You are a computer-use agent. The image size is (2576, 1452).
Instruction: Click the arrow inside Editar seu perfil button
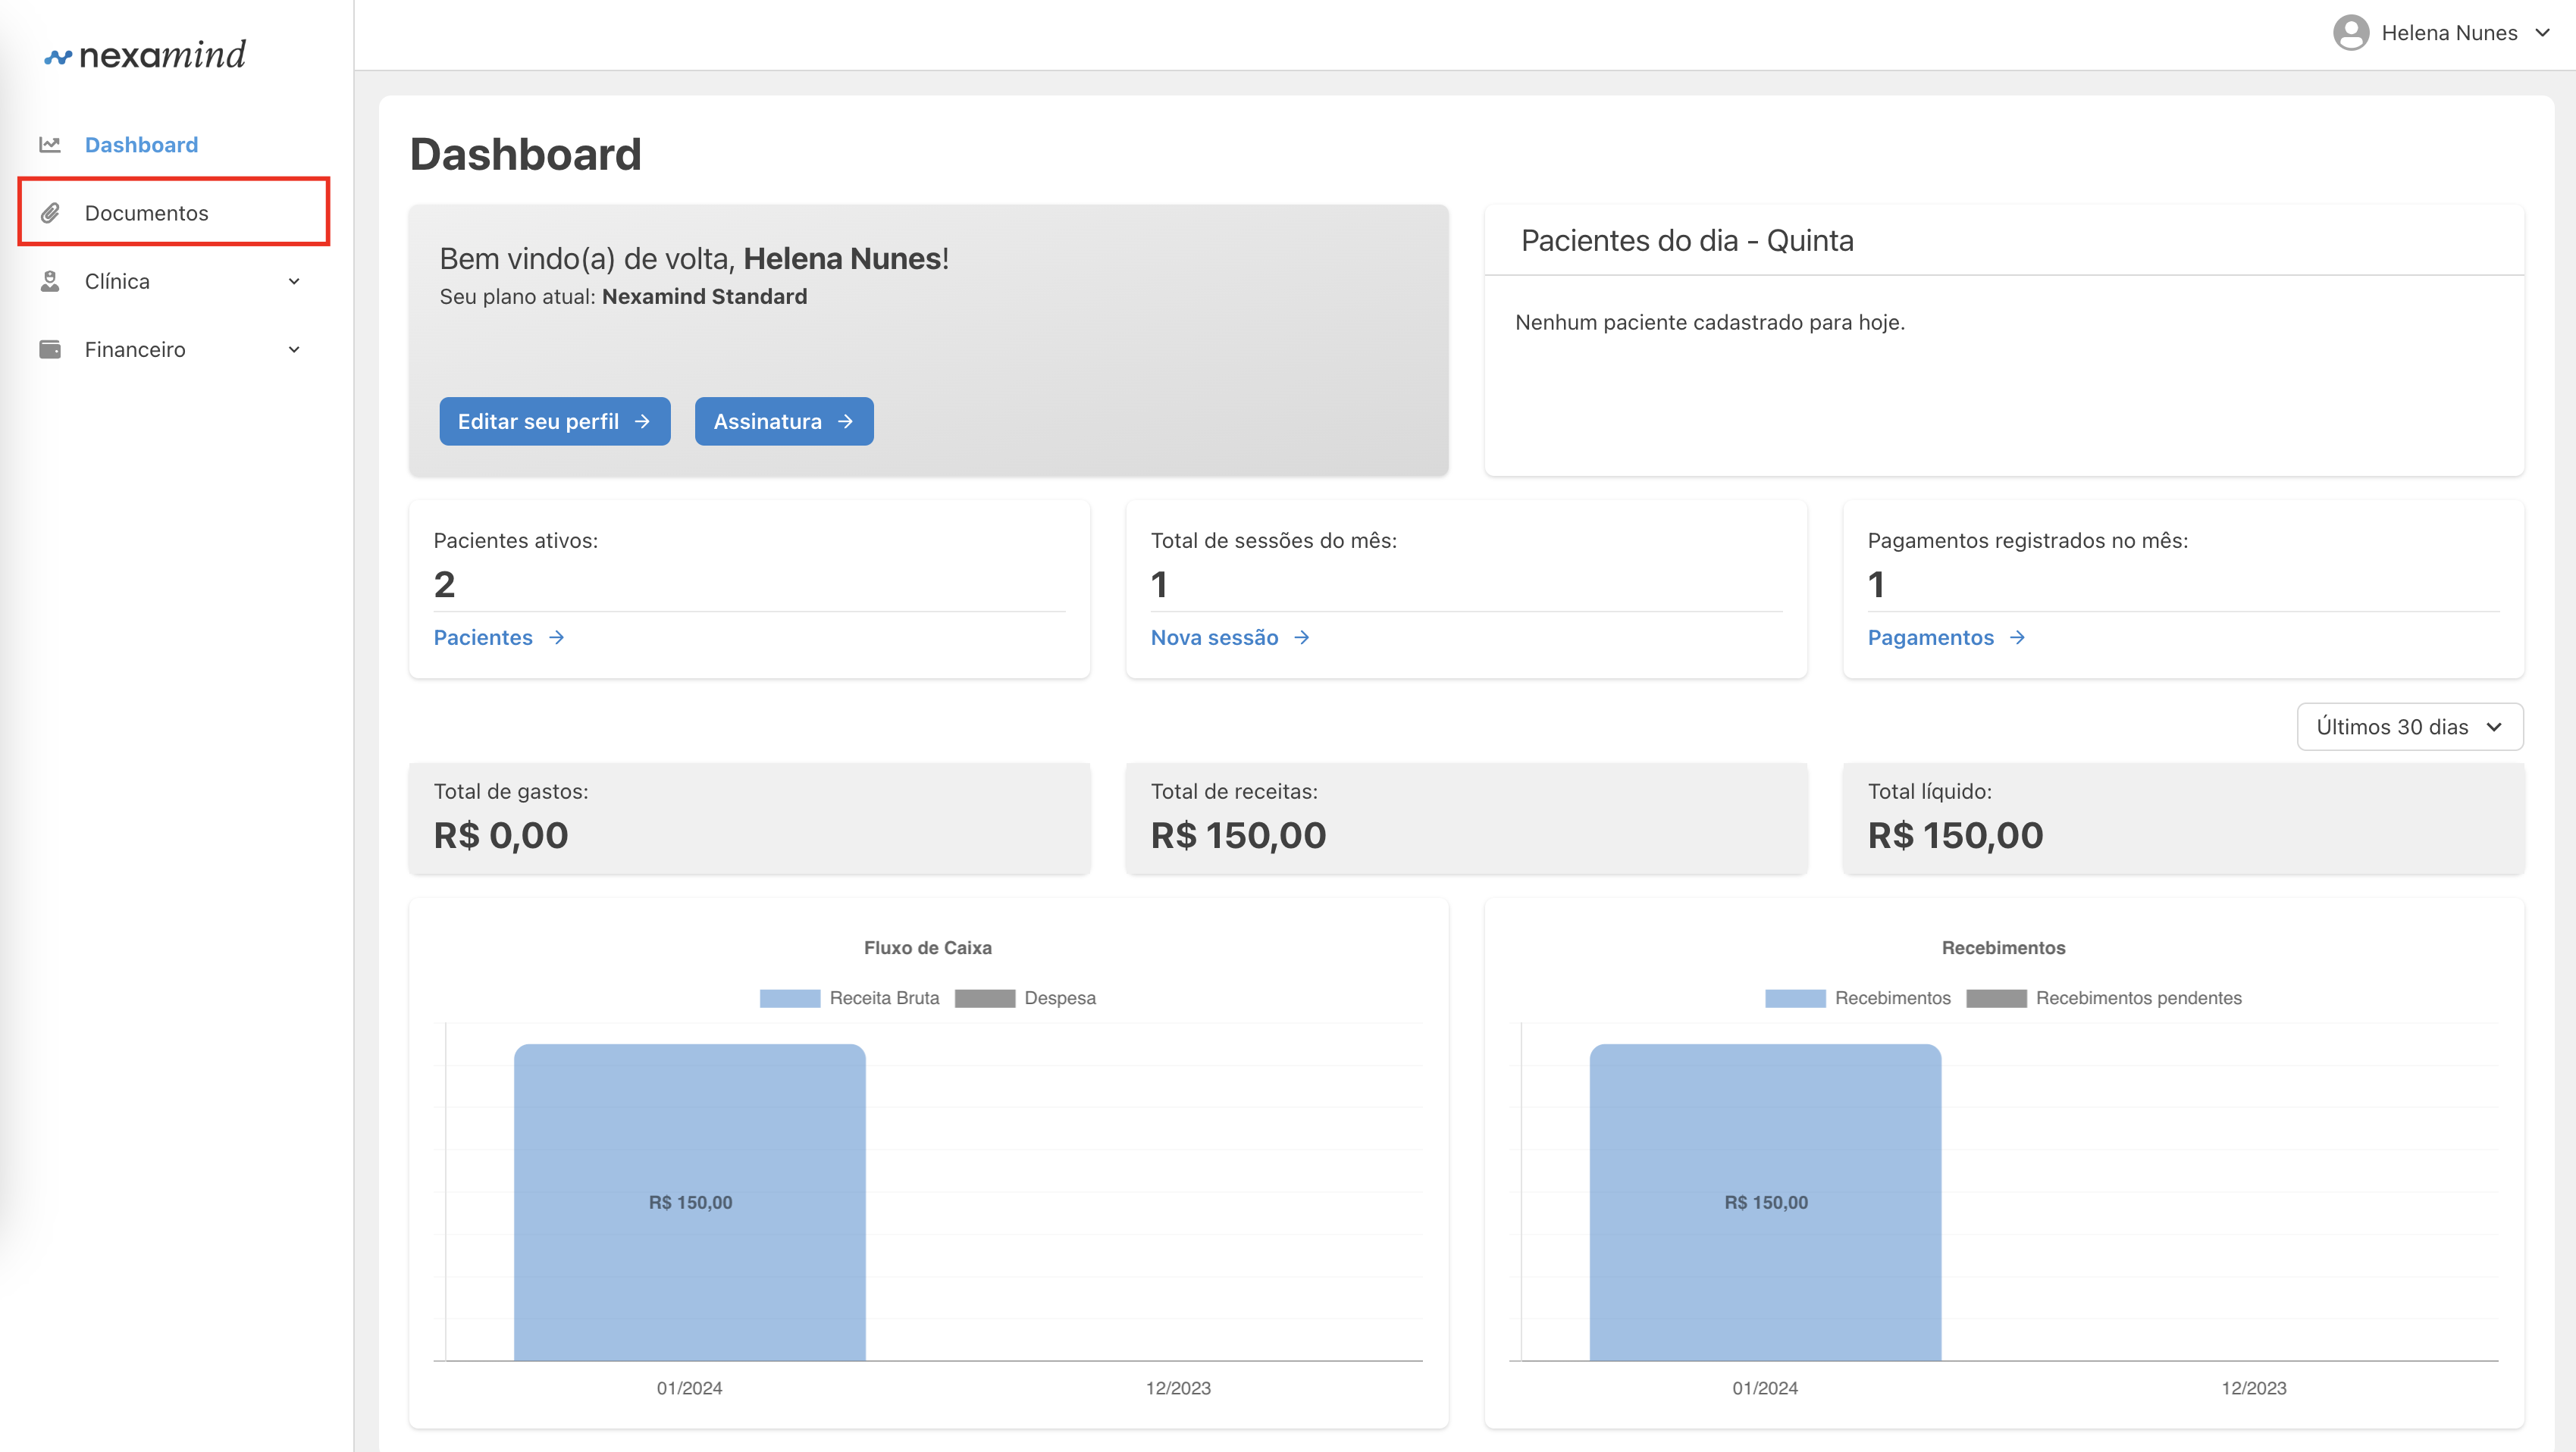click(643, 421)
